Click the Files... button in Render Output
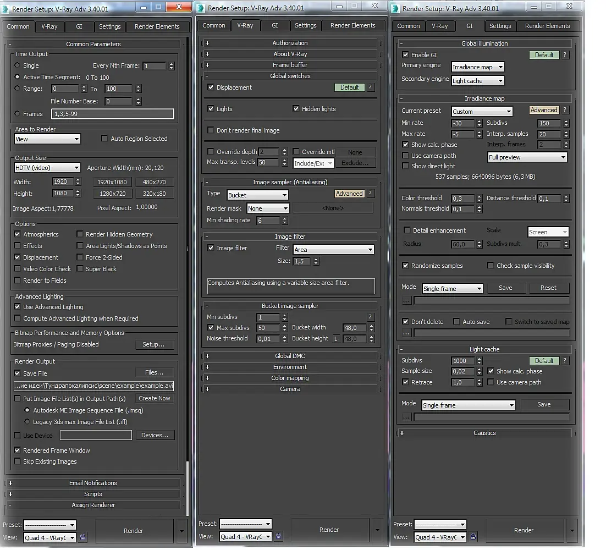Viewport: 606px width, 550px height. (155, 373)
